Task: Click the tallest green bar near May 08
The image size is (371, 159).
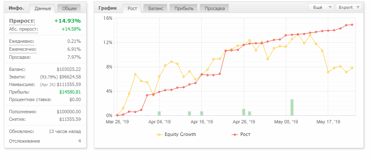Action: pyautogui.click(x=292, y=107)
